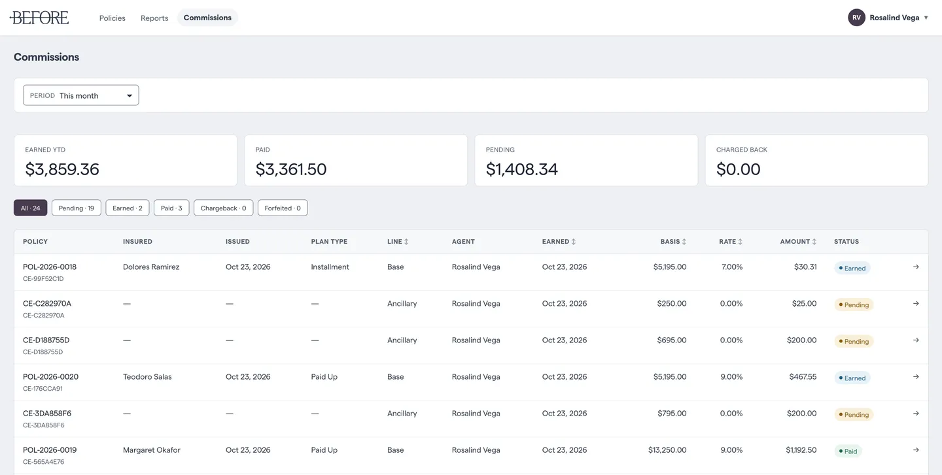The width and height of the screenshot is (942, 475).
Task: Click the POL-2026-0020 policy number
Action: tap(50, 377)
